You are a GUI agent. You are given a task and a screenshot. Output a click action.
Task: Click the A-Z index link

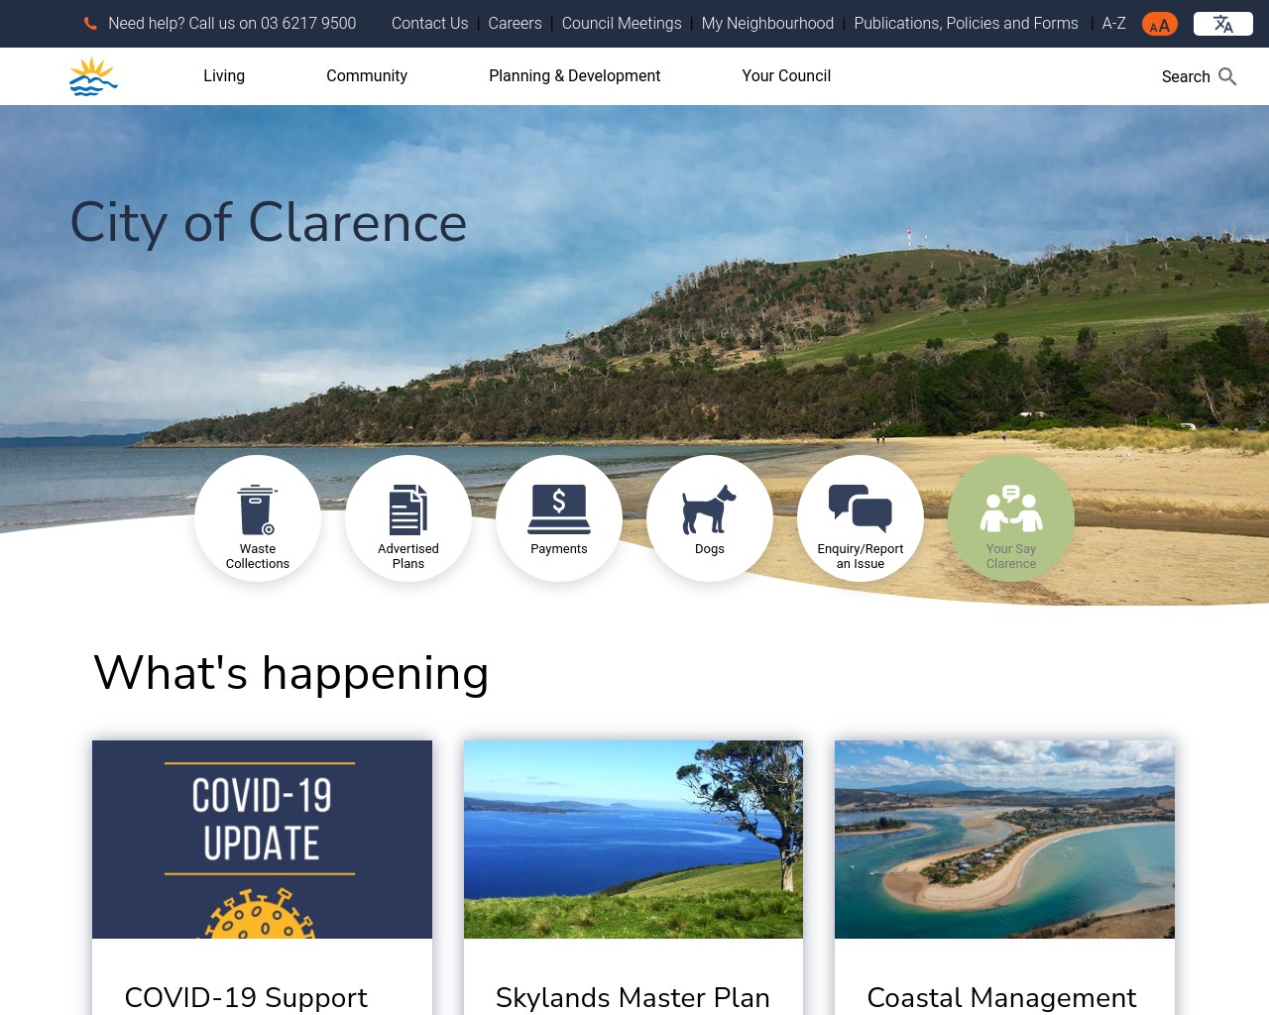click(1113, 24)
